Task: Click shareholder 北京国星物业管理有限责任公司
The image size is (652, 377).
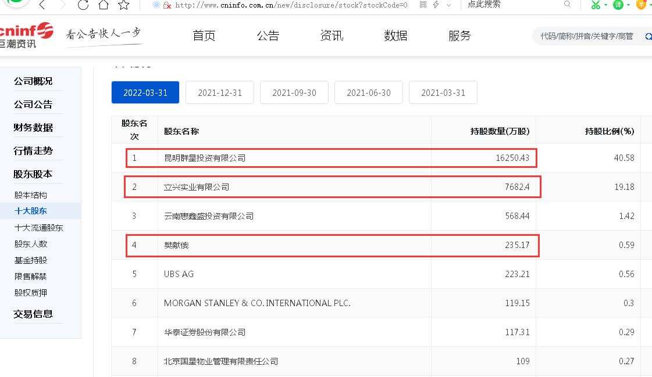Action: [221, 361]
